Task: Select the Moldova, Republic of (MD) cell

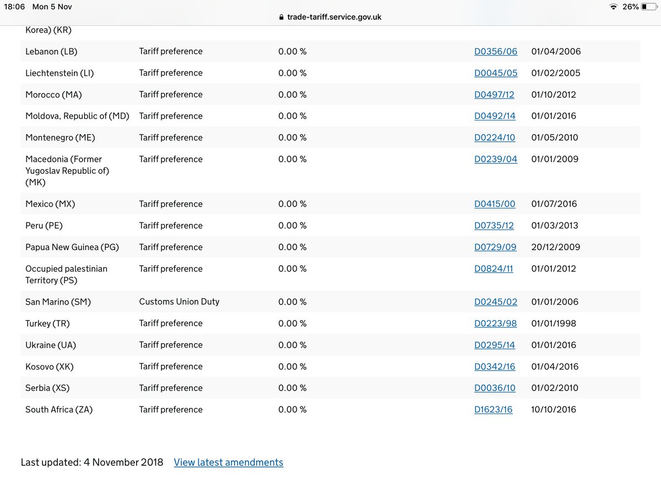Action: 78,116
